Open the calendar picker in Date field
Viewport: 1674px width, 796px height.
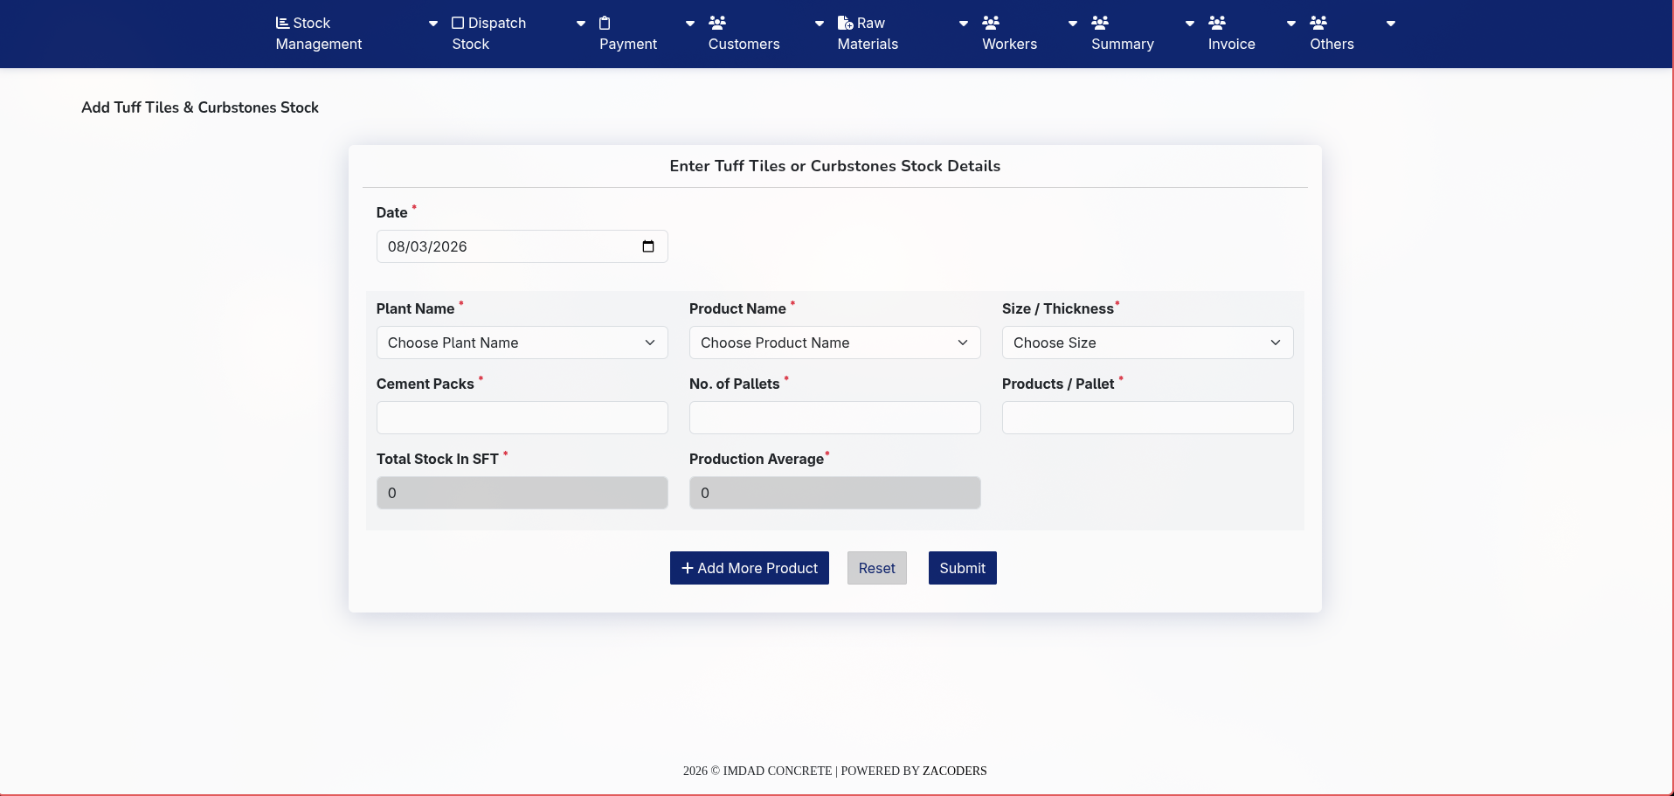[x=648, y=246]
